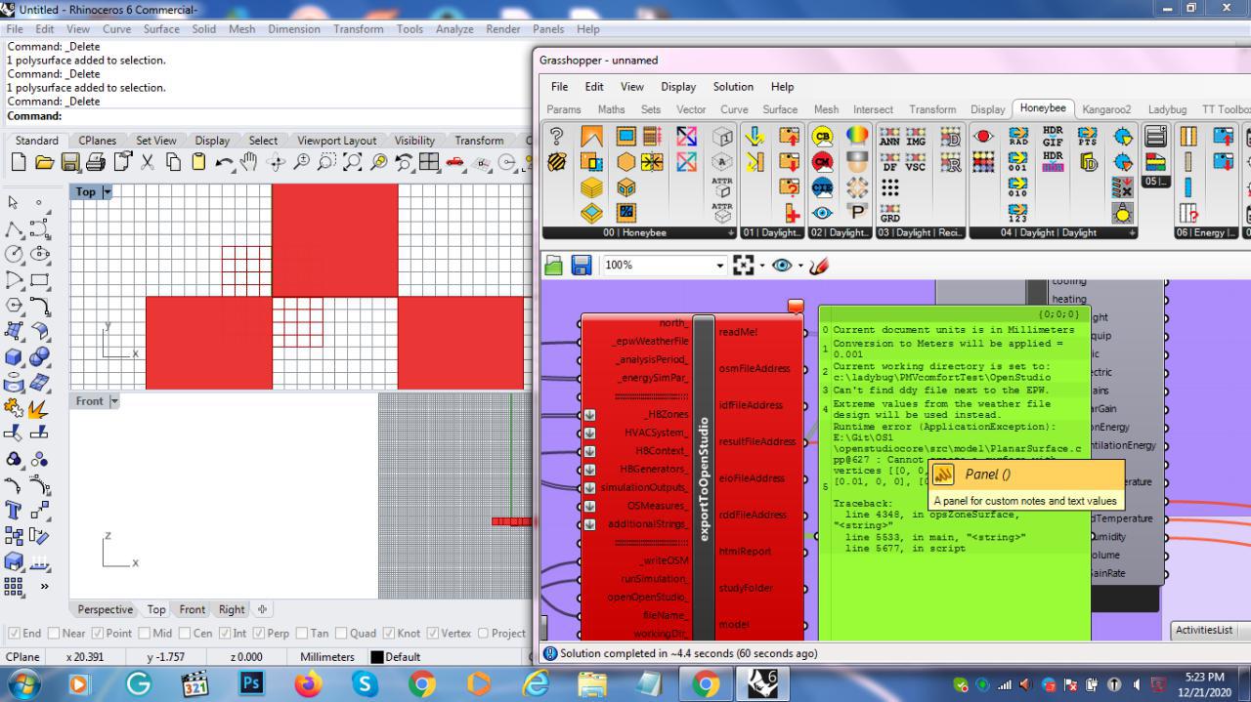Viewport: 1251px width, 702px height.
Task: Click the Open file folder icon in Rhino
Action: pos(44,162)
